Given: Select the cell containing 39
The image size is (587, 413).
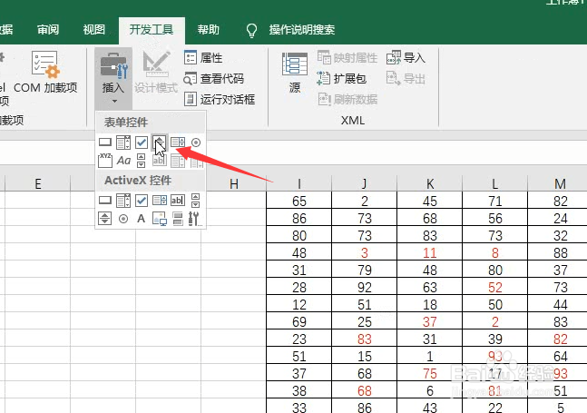Looking at the screenshot, I should tap(494, 339).
